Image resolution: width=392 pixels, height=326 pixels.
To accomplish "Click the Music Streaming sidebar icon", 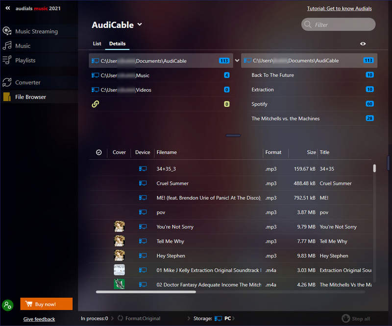I will click(x=7, y=31).
